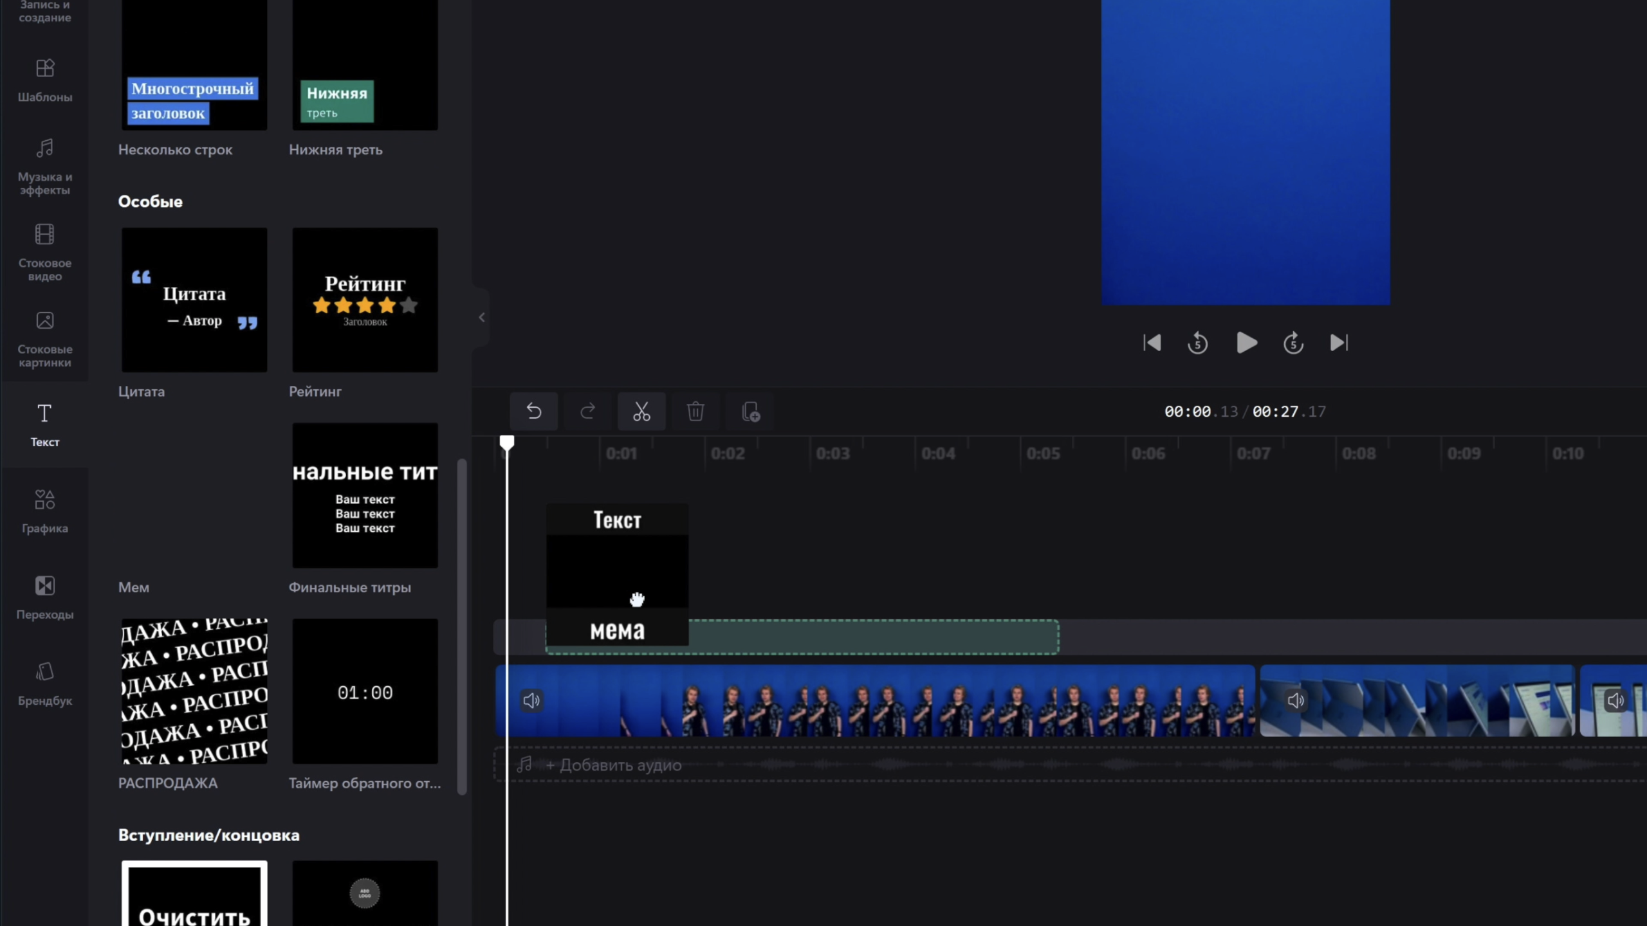Click the playhead marker on timeline

pos(507,442)
